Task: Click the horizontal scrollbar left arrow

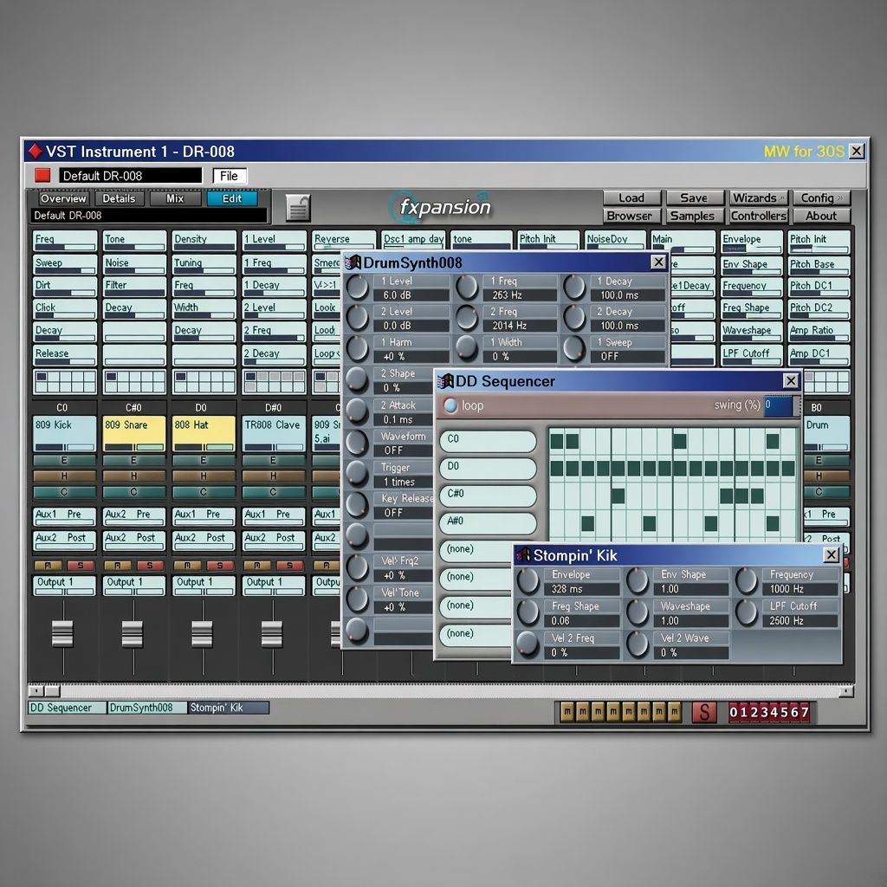Action: 36,690
